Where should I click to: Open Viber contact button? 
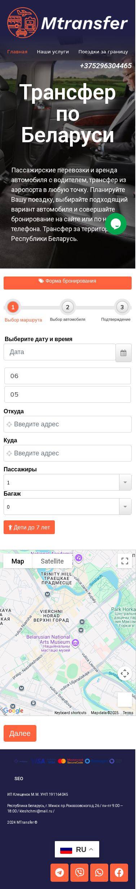[x=79, y=872]
